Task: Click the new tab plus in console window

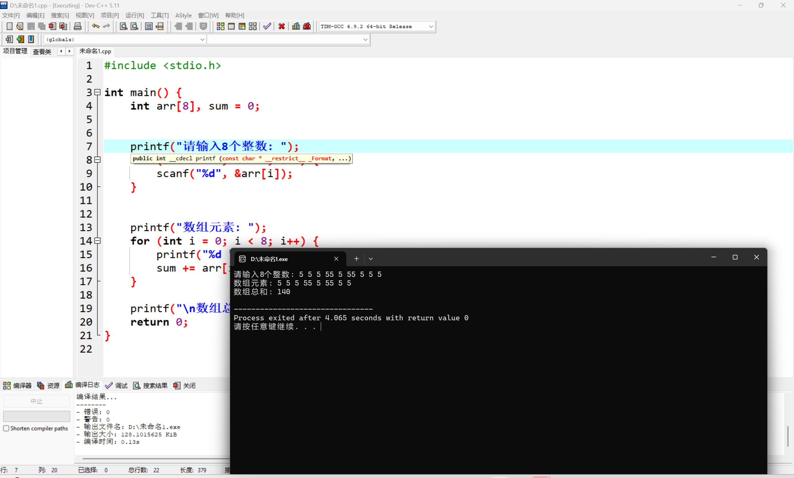Action: tap(356, 259)
